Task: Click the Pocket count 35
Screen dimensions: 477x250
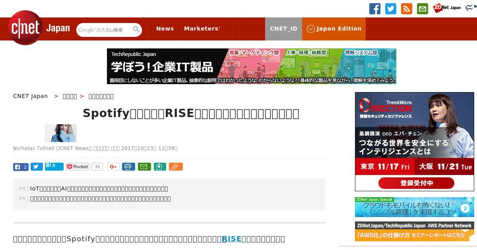Action: [x=97, y=167]
